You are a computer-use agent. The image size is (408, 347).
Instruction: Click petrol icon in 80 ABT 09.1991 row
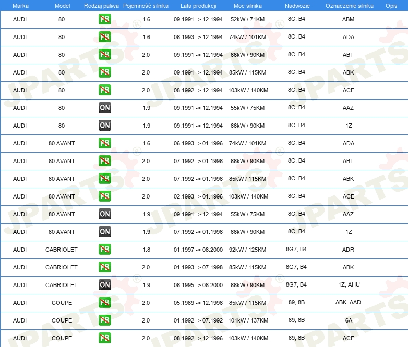pyautogui.click(x=104, y=55)
